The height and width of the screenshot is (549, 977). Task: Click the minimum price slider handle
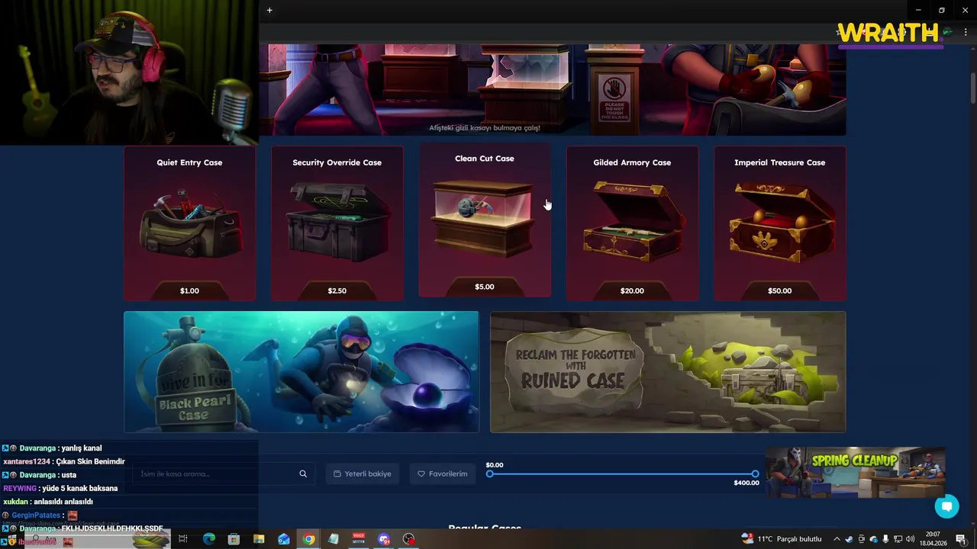pos(490,474)
